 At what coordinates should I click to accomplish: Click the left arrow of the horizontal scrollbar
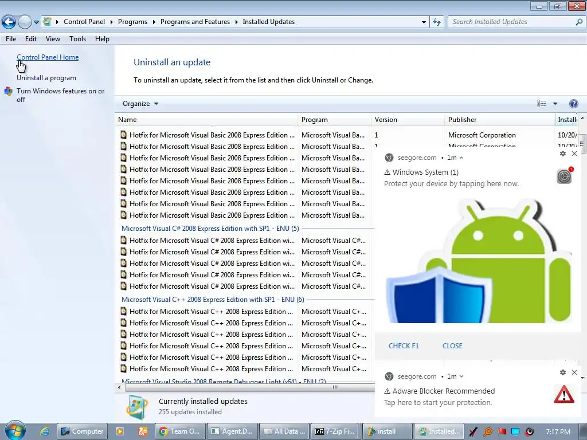tap(119, 388)
